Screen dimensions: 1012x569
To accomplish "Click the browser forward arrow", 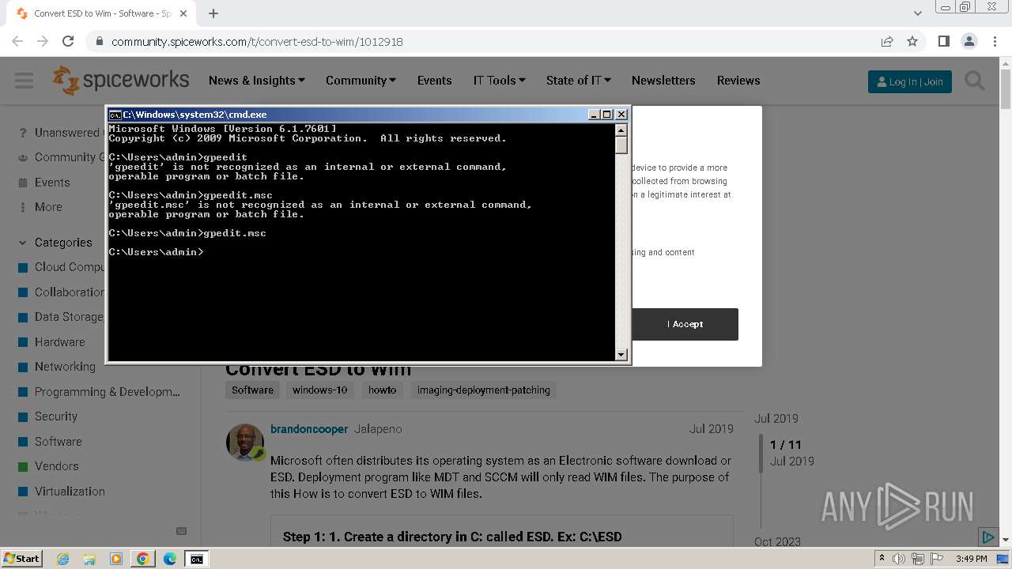I will coord(43,41).
